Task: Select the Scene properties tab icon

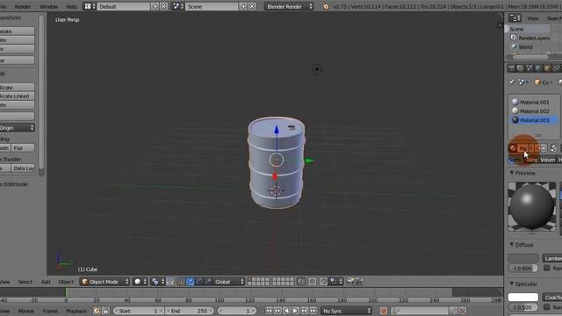Action: pyautogui.click(x=529, y=68)
